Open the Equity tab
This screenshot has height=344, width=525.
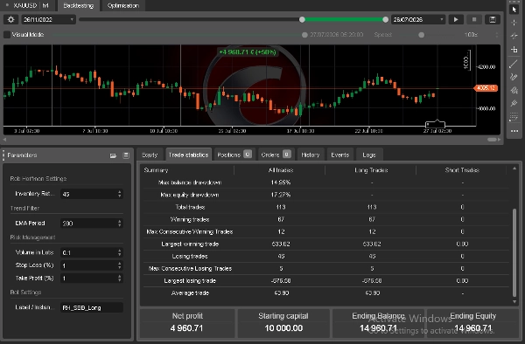(x=150, y=155)
